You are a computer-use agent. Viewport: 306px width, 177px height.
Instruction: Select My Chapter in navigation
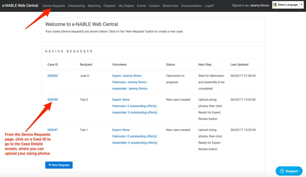(x=126, y=6)
